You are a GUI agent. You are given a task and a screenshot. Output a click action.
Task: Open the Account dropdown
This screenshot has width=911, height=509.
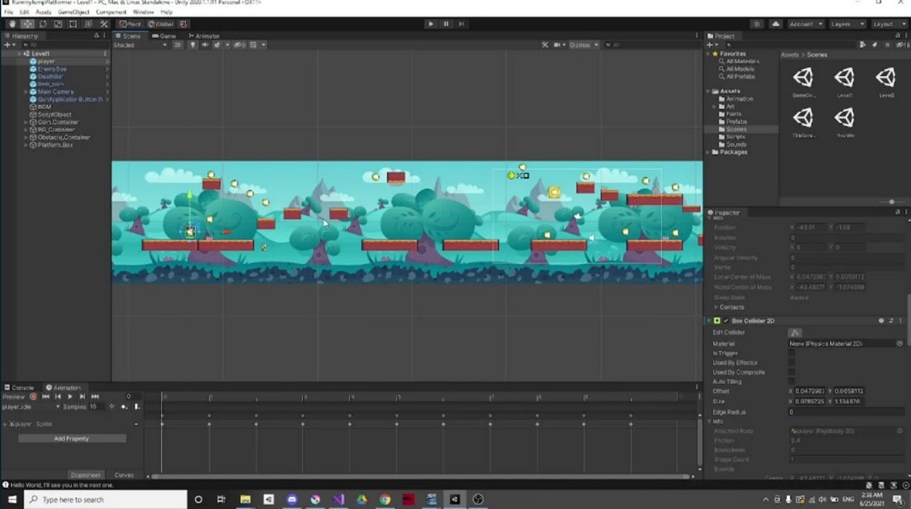click(x=805, y=24)
